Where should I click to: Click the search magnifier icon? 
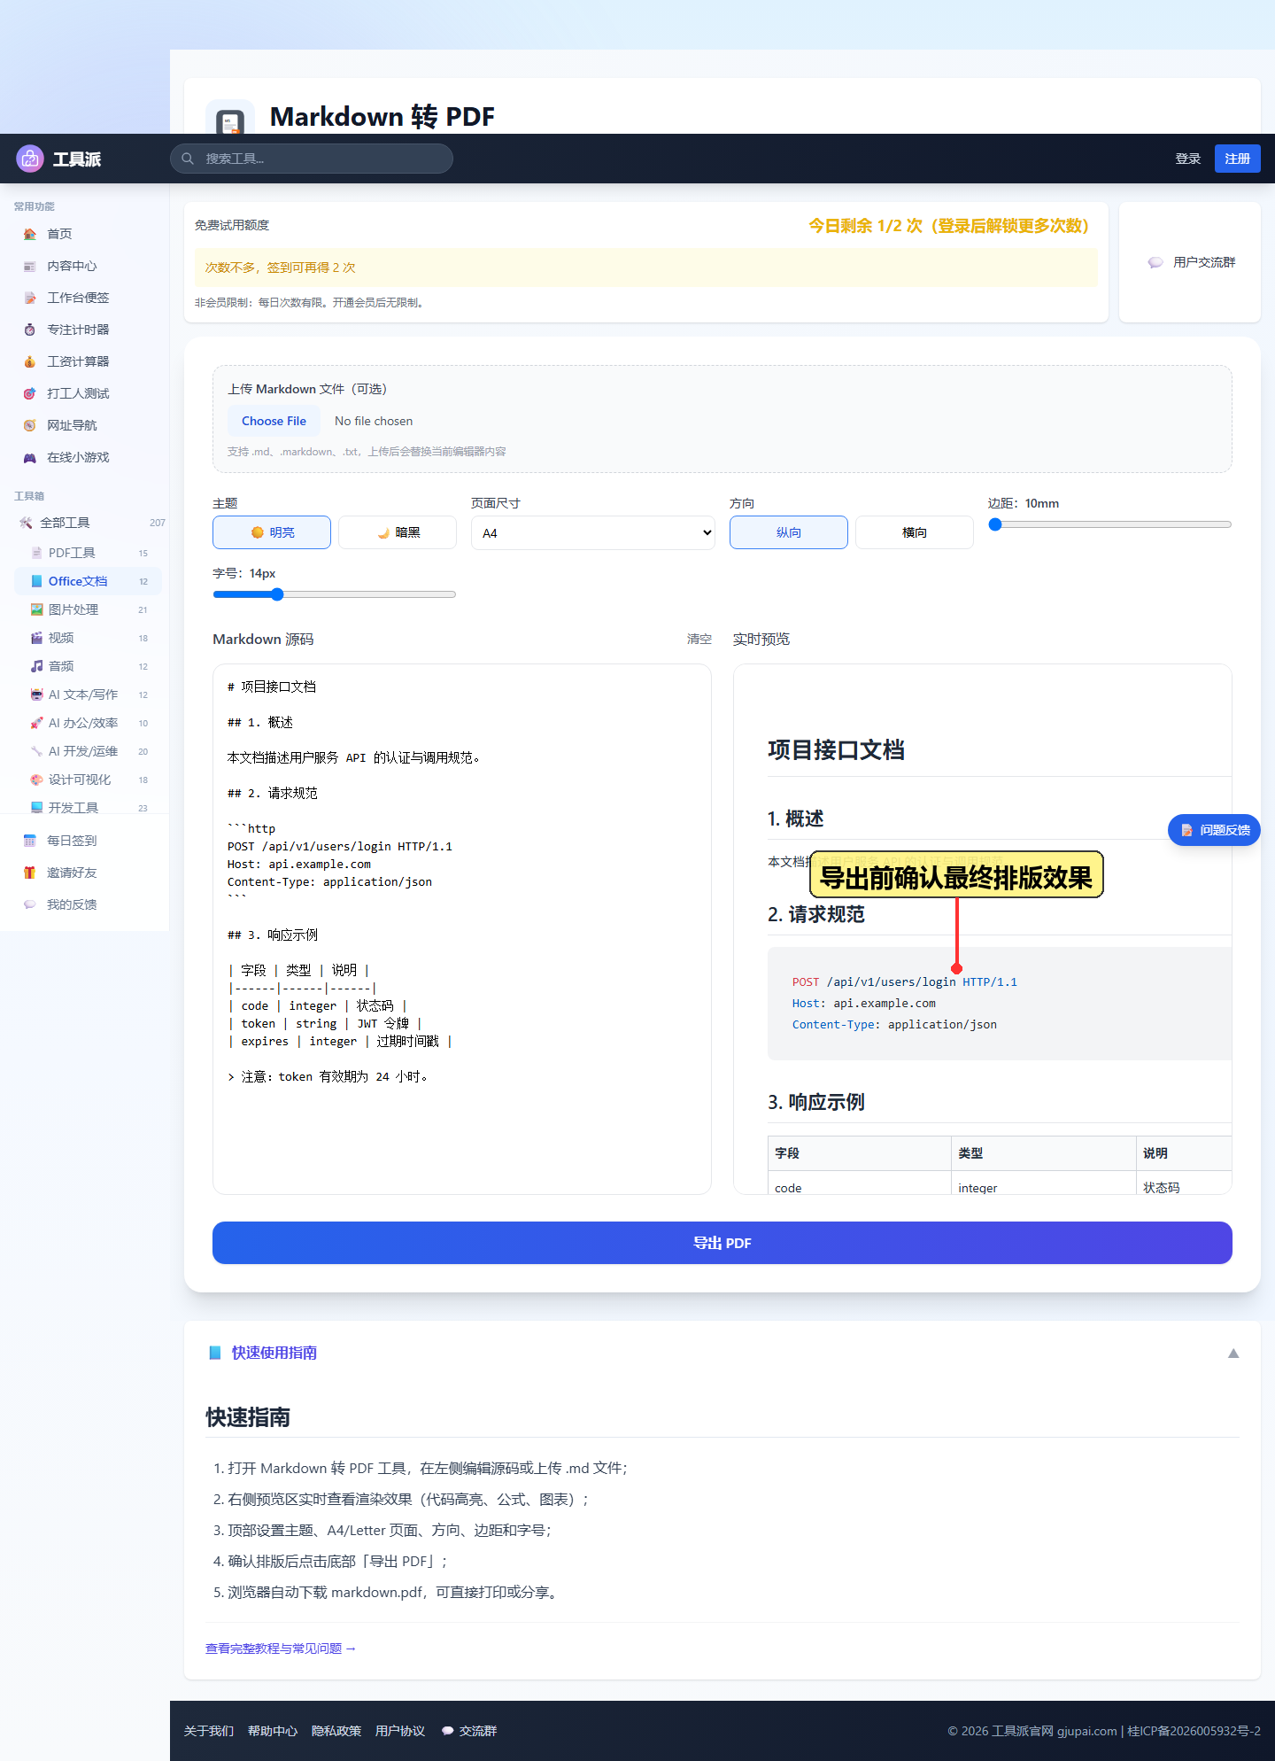188,159
